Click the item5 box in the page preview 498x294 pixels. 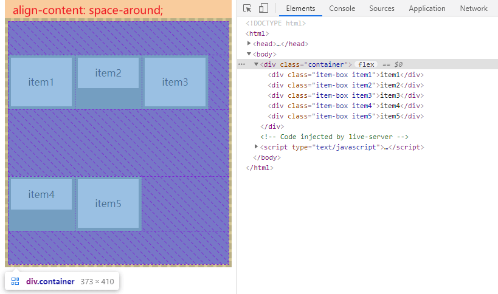pyautogui.click(x=108, y=203)
